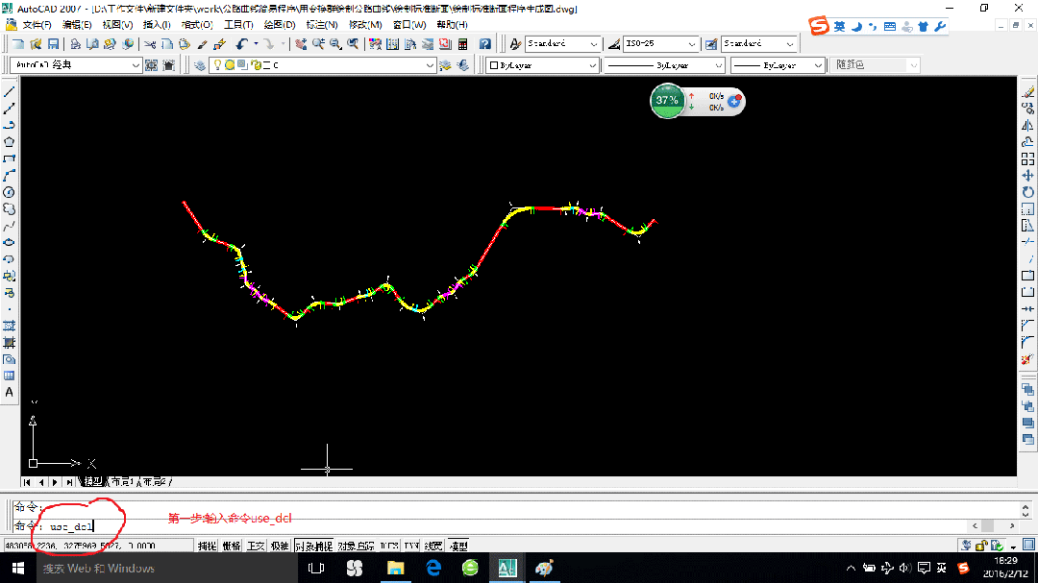Viewport: 1038px width, 583px height.
Task: Select the Array tool
Action: 1027,158
